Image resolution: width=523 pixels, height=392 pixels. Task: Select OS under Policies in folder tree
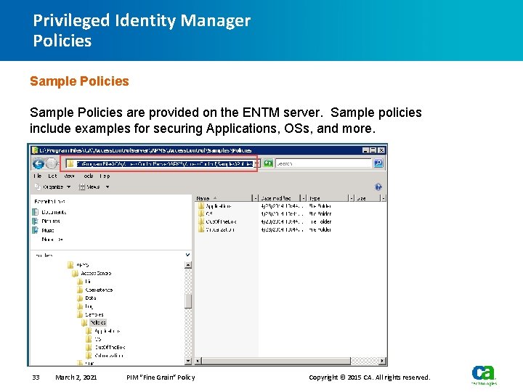click(x=98, y=339)
